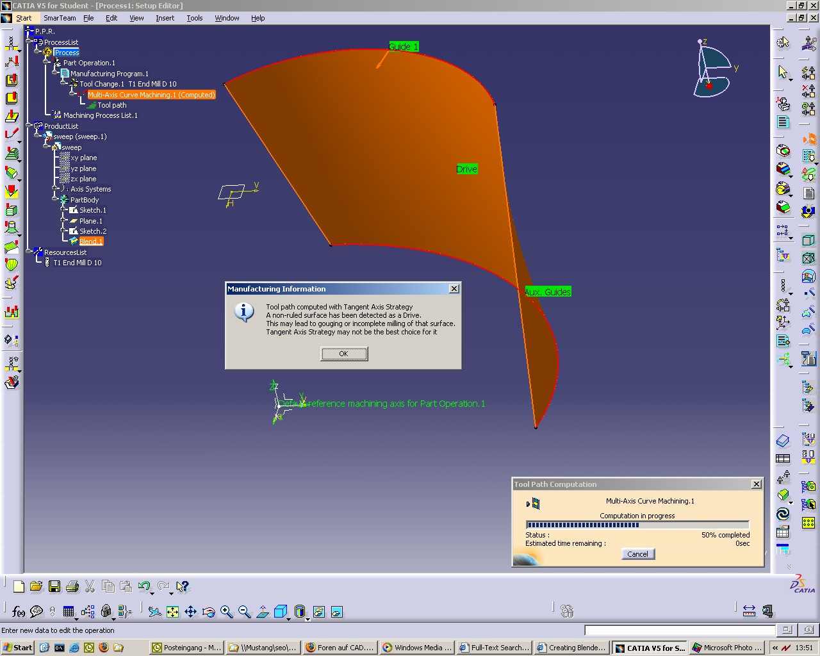
Task: Switch to Foren auf CAD taskbar window
Action: pyautogui.click(x=340, y=648)
